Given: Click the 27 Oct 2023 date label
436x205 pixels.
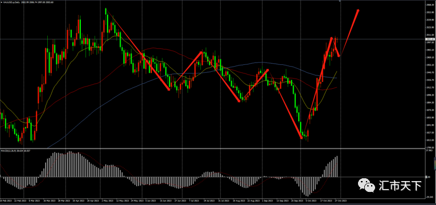Looking at the screenshot, I should pos(341,200).
